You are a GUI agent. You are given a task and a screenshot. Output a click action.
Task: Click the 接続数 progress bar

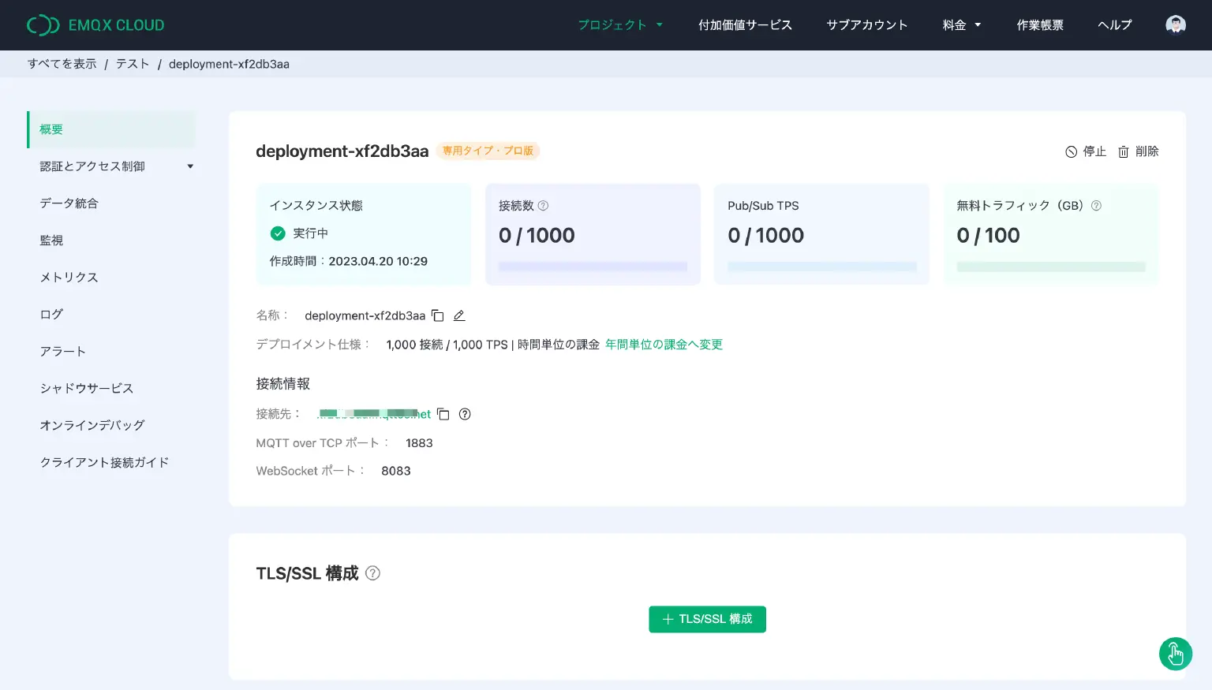click(x=593, y=267)
